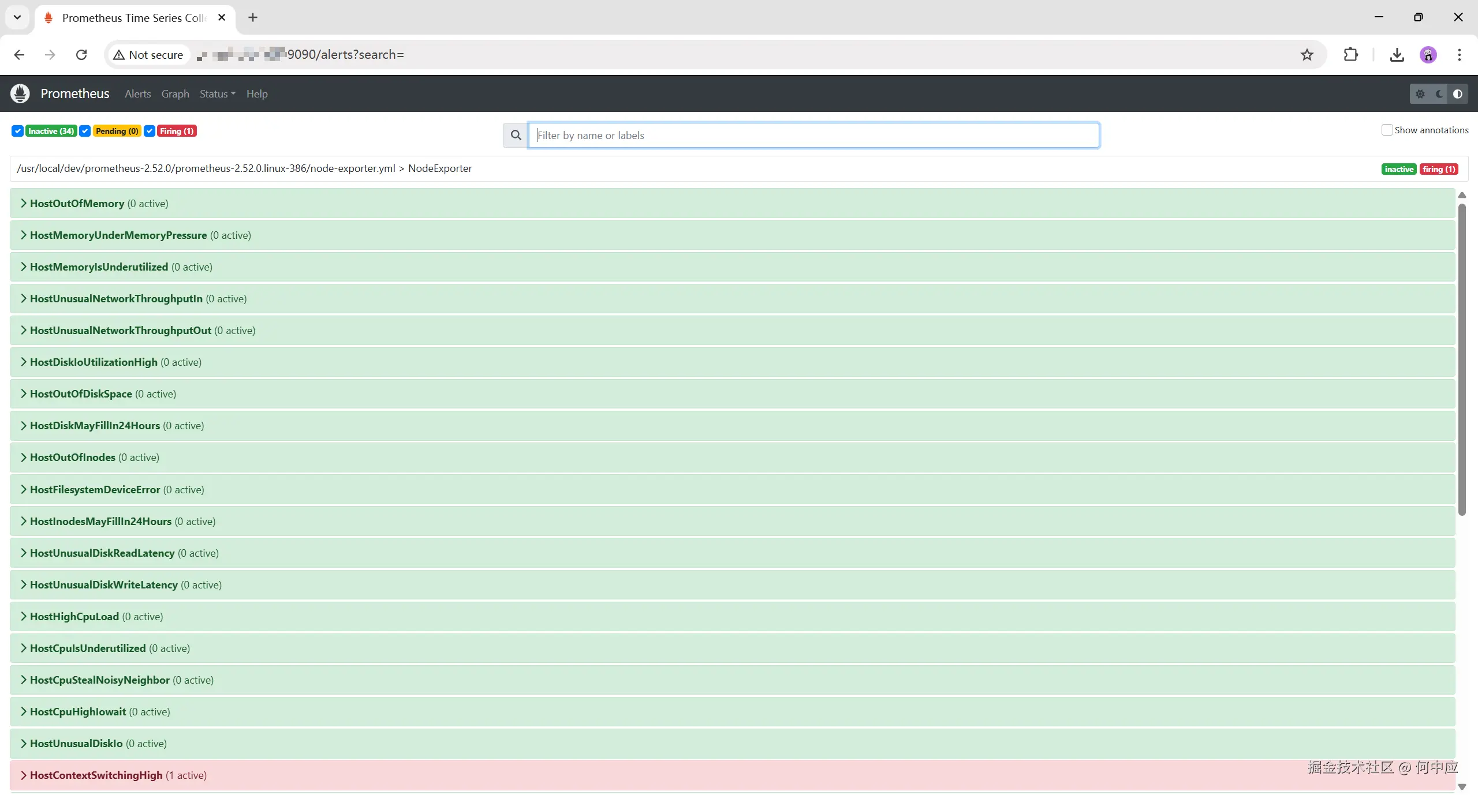Expand the HostOutOfMemory alert rule
Viewport: 1478px width, 795px height.
(x=77, y=203)
